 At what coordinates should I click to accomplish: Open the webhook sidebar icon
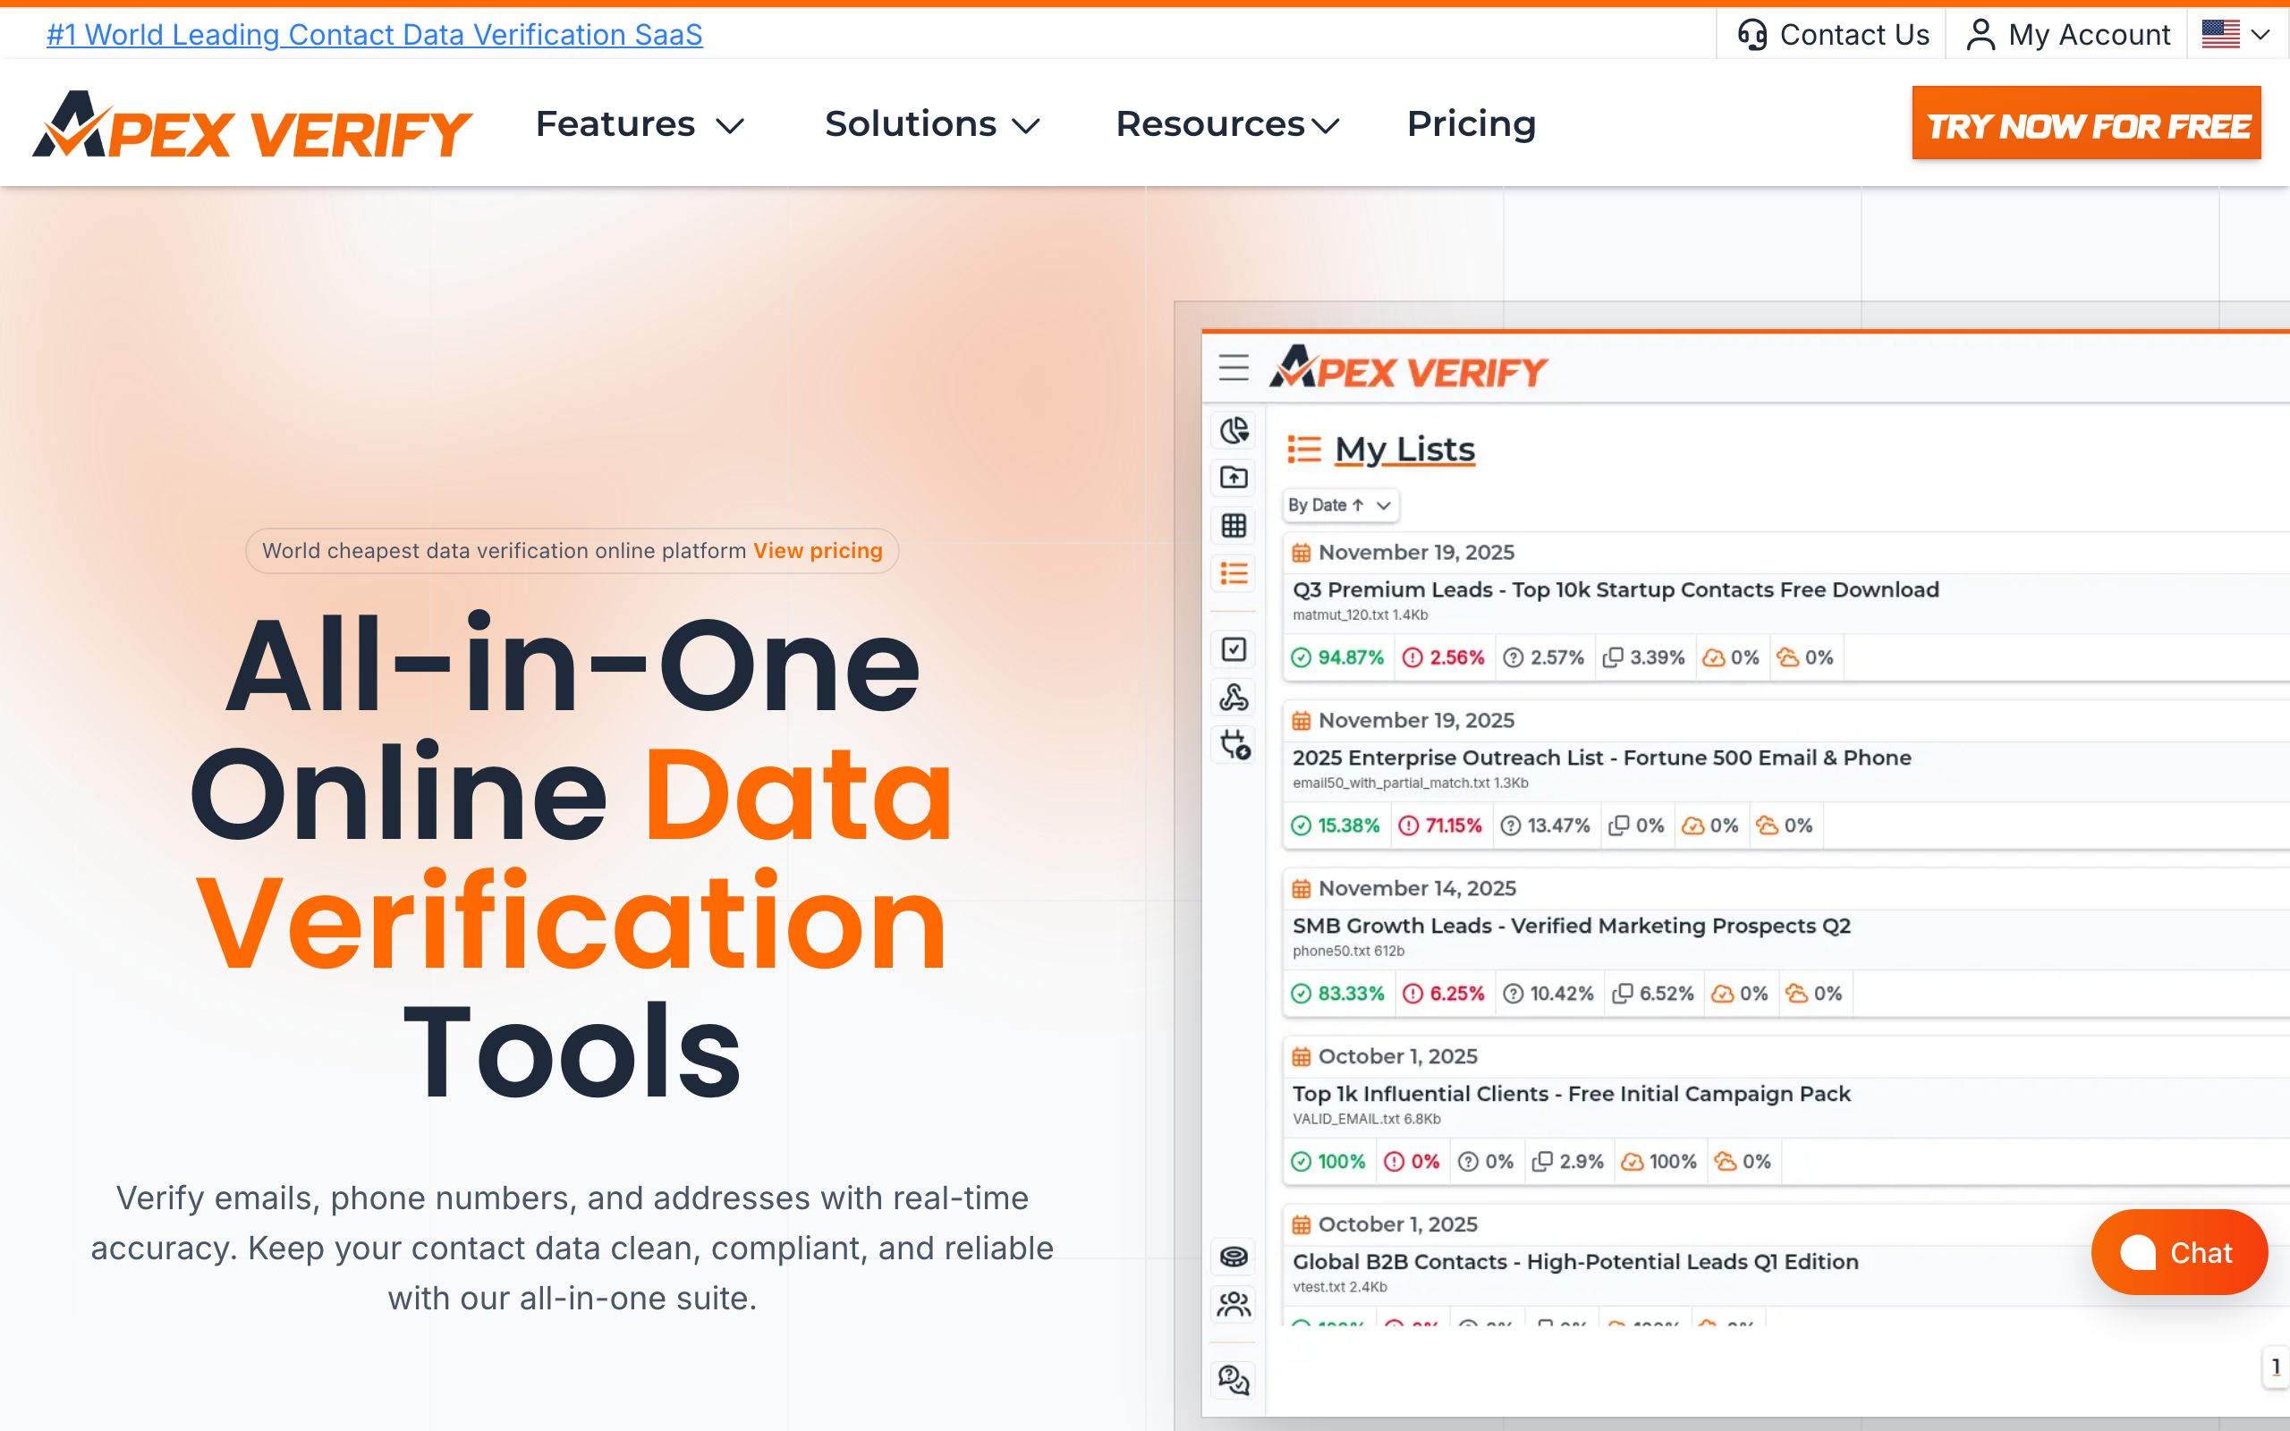click(x=1233, y=698)
